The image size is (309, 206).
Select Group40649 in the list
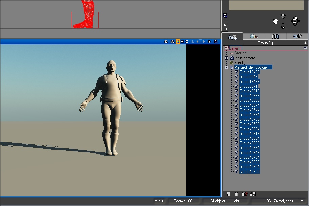250,152
